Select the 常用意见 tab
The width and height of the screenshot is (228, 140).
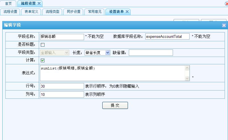(x=95, y=12)
